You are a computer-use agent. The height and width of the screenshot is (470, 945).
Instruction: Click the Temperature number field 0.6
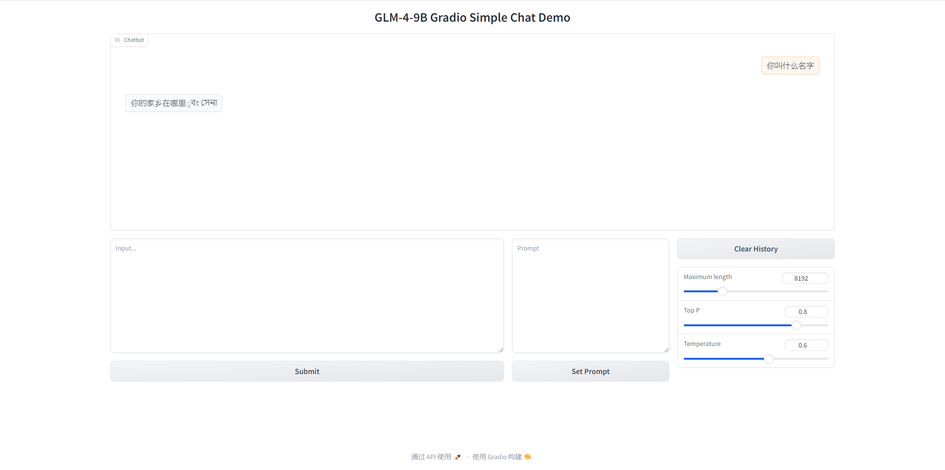tap(806, 345)
